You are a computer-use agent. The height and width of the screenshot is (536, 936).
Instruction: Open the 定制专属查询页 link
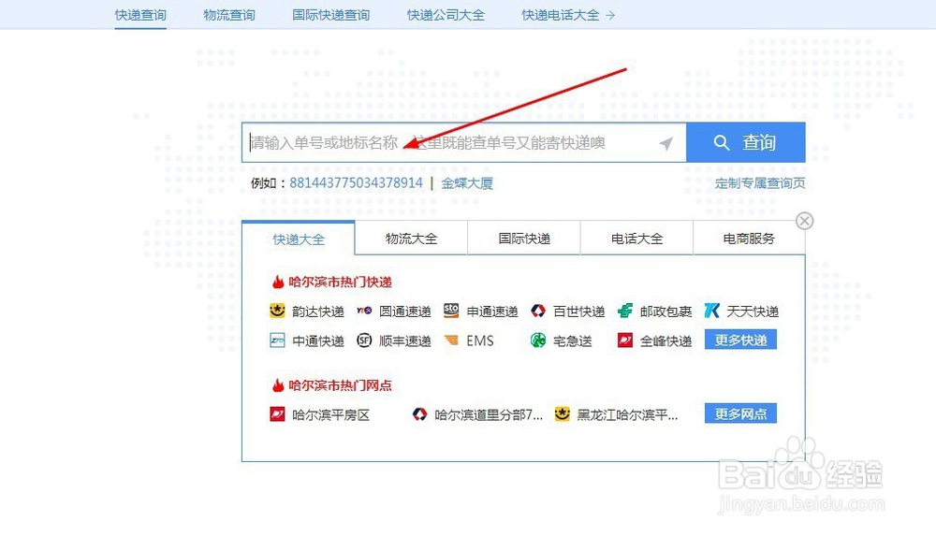pos(760,182)
